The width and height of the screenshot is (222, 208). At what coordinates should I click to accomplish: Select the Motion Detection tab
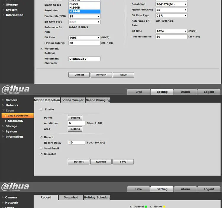47,100
